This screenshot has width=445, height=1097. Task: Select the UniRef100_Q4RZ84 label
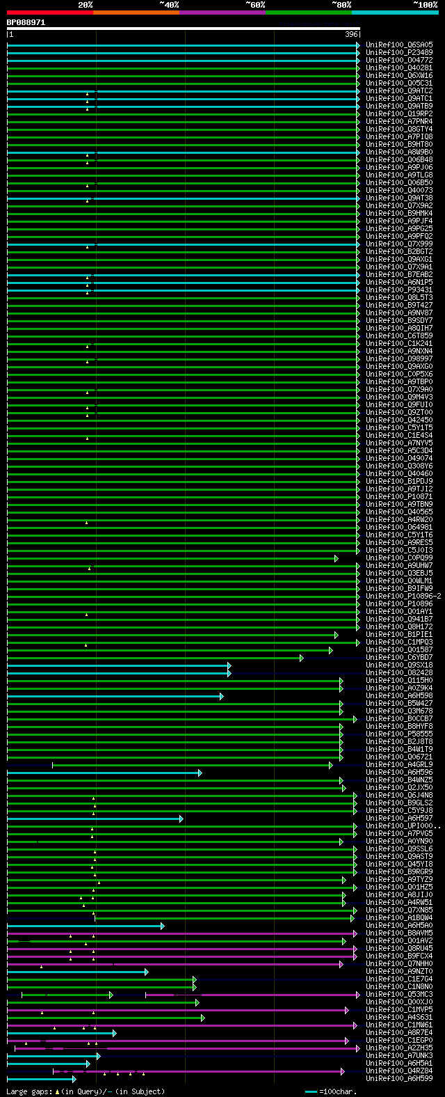(x=399, y=1071)
